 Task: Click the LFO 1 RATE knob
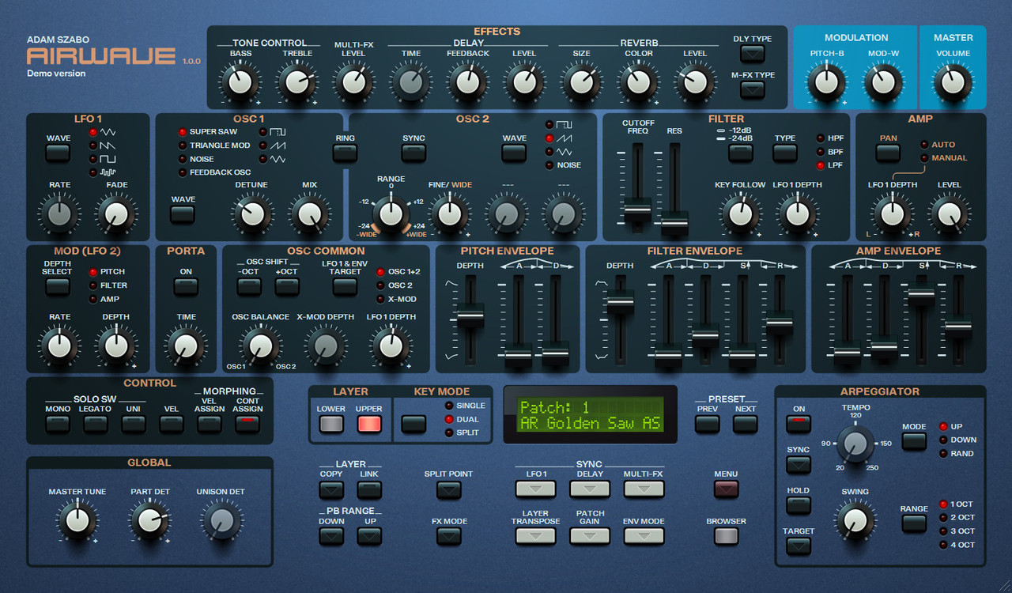59,213
